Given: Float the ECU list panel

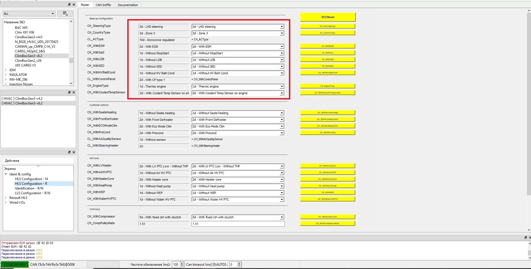Looking at the screenshot, I should point(69,5).
